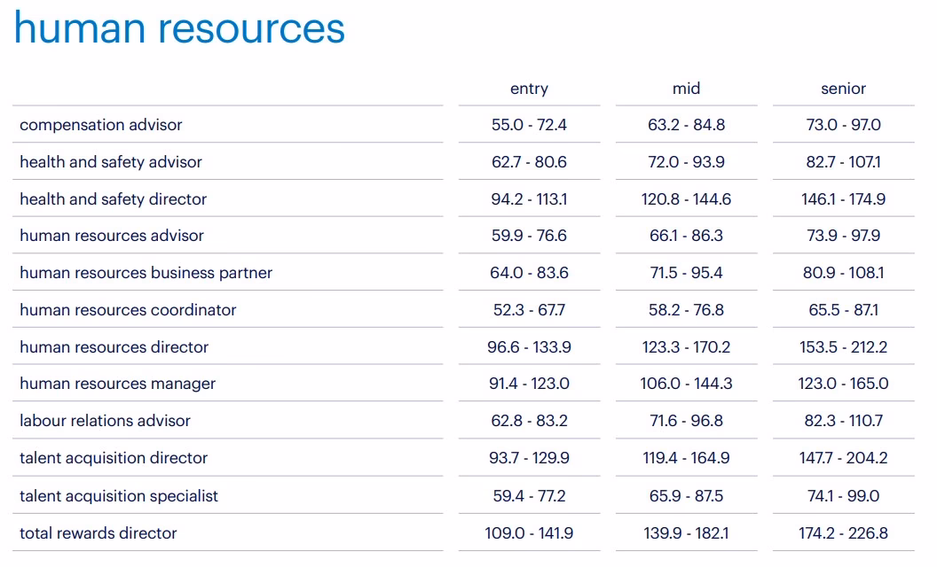Open the total rewards director row

pyautogui.click(x=98, y=532)
